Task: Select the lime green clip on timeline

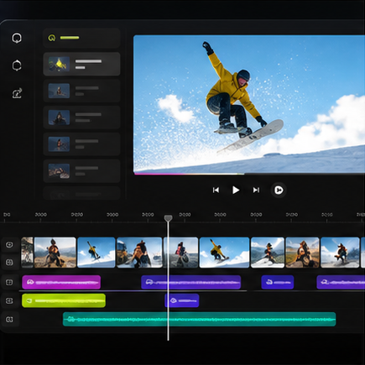Action: [x=64, y=300]
